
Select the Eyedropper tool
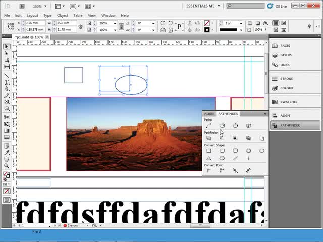(7, 152)
